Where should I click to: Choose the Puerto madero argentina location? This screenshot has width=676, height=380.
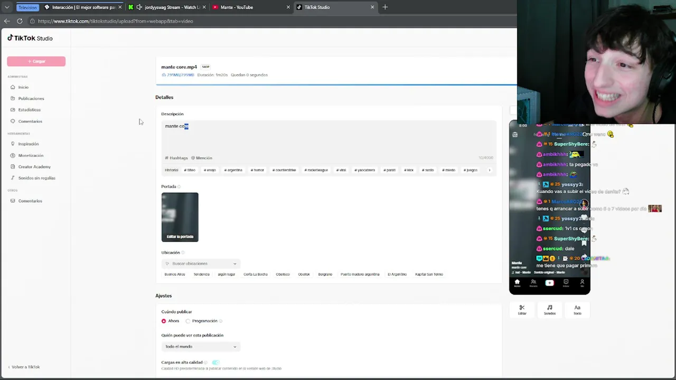tap(360, 274)
